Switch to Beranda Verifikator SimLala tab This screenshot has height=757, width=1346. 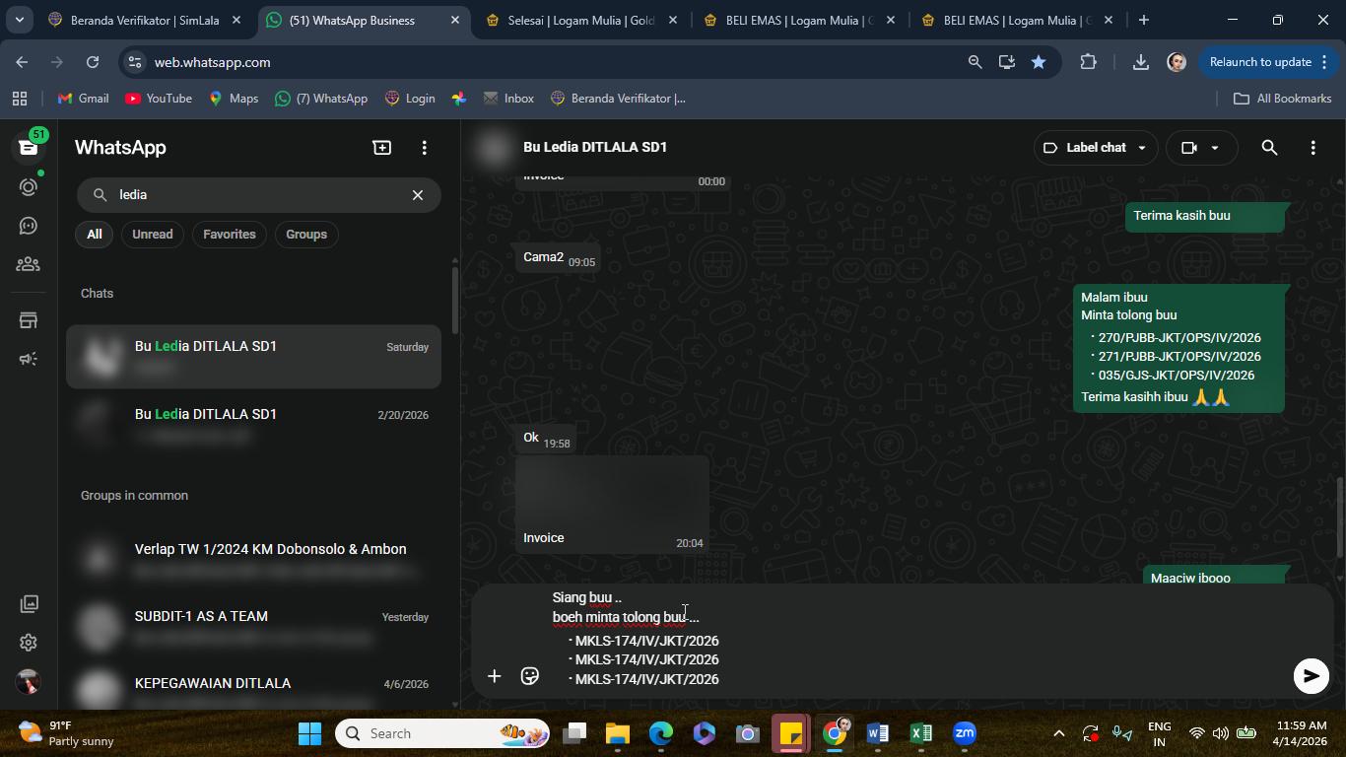click(145, 20)
